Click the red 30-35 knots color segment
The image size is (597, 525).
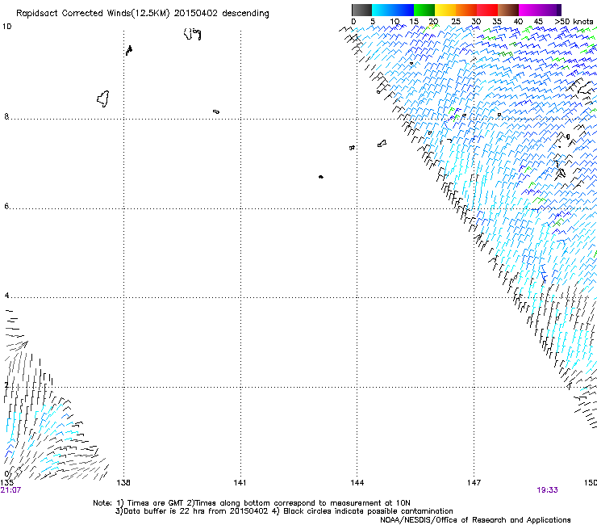tap(487, 10)
